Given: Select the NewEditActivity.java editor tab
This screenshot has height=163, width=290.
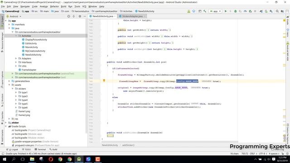Looking at the screenshot, I should pyautogui.click(x=103, y=16).
